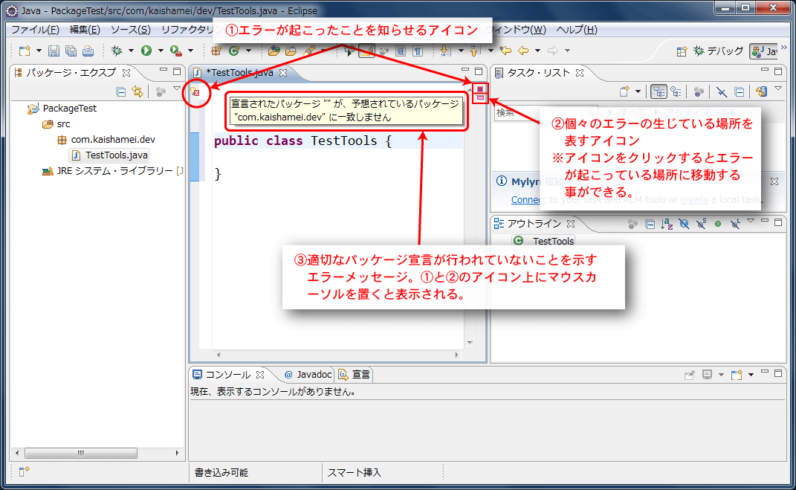Open the ヘルプ(H) menu
The image size is (796, 490).
coord(577,30)
